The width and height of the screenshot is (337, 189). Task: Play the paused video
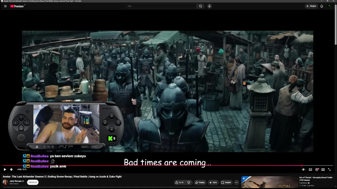tap(5, 170)
